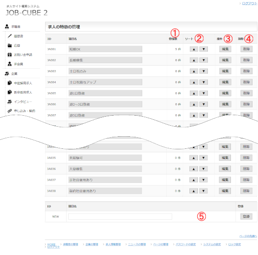258x255 pixels.
Task: Click 編集 for item JA003
Action: pos(225,71)
